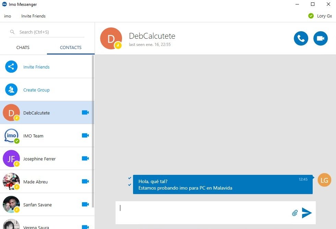Click the 12:45 message timestamp
Viewport: 336px width, 229px height.
[x=303, y=179]
